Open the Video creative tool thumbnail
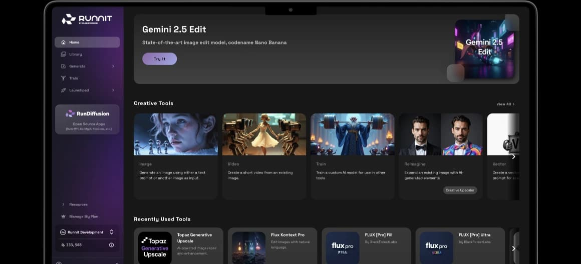The image size is (581, 264). pyautogui.click(x=264, y=134)
